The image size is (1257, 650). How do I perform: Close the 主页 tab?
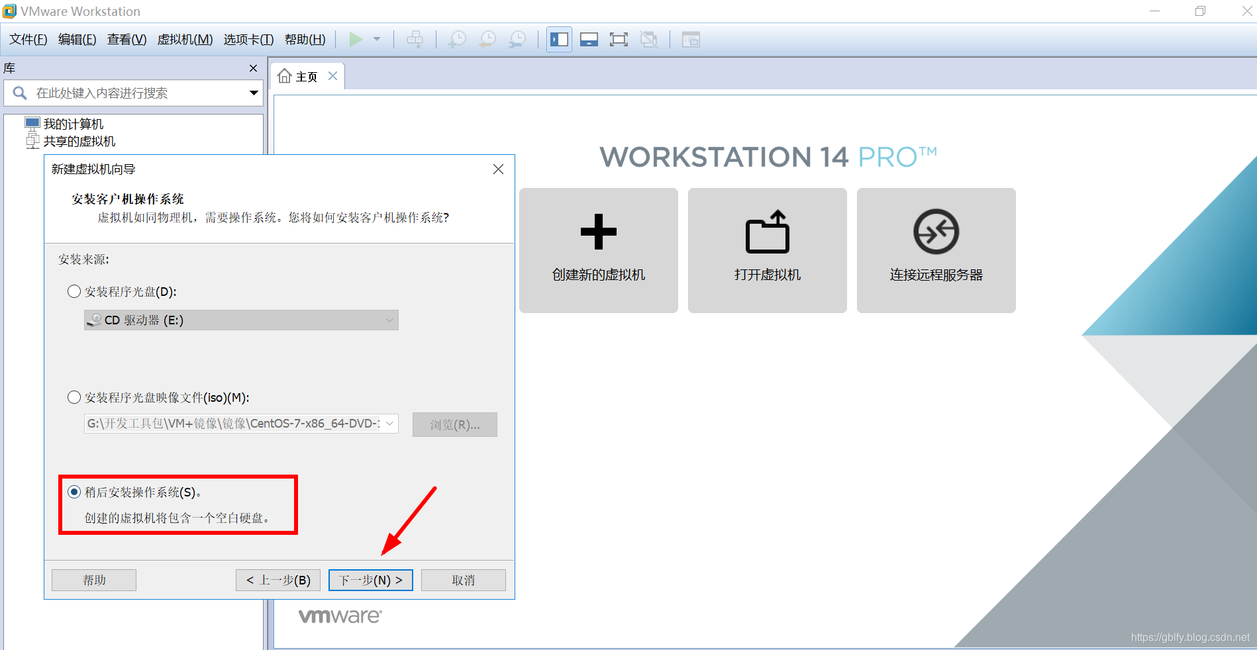tap(332, 76)
